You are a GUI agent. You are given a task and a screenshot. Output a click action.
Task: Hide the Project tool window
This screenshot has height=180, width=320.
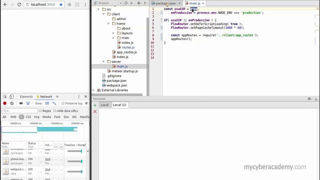coord(145,3)
